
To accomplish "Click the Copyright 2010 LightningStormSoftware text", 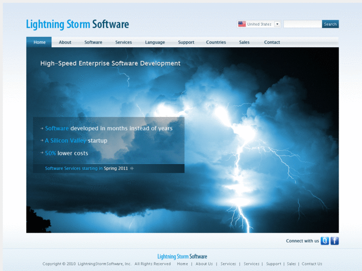I will (x=87, y=264).
